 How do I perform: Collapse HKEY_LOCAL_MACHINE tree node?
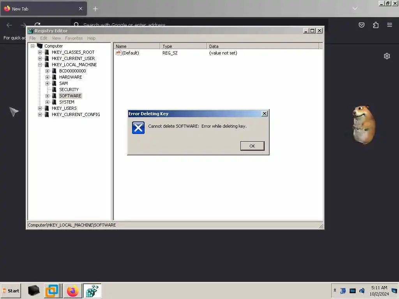pos(40,65)
